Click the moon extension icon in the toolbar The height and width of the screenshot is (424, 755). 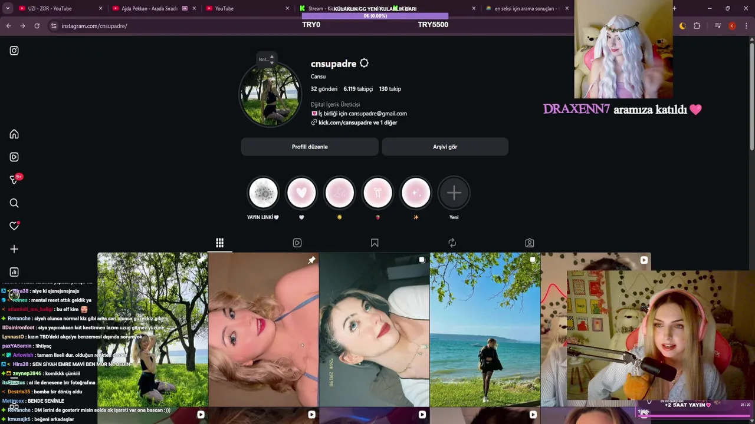pyautogui.click(x=682, y=26)
